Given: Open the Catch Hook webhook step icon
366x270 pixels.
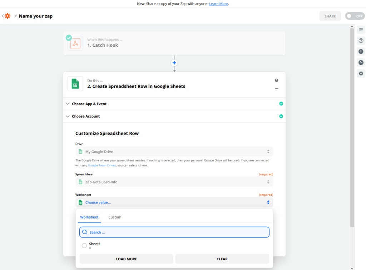Looking at the screenshot, I should click(x=75, y=43).
